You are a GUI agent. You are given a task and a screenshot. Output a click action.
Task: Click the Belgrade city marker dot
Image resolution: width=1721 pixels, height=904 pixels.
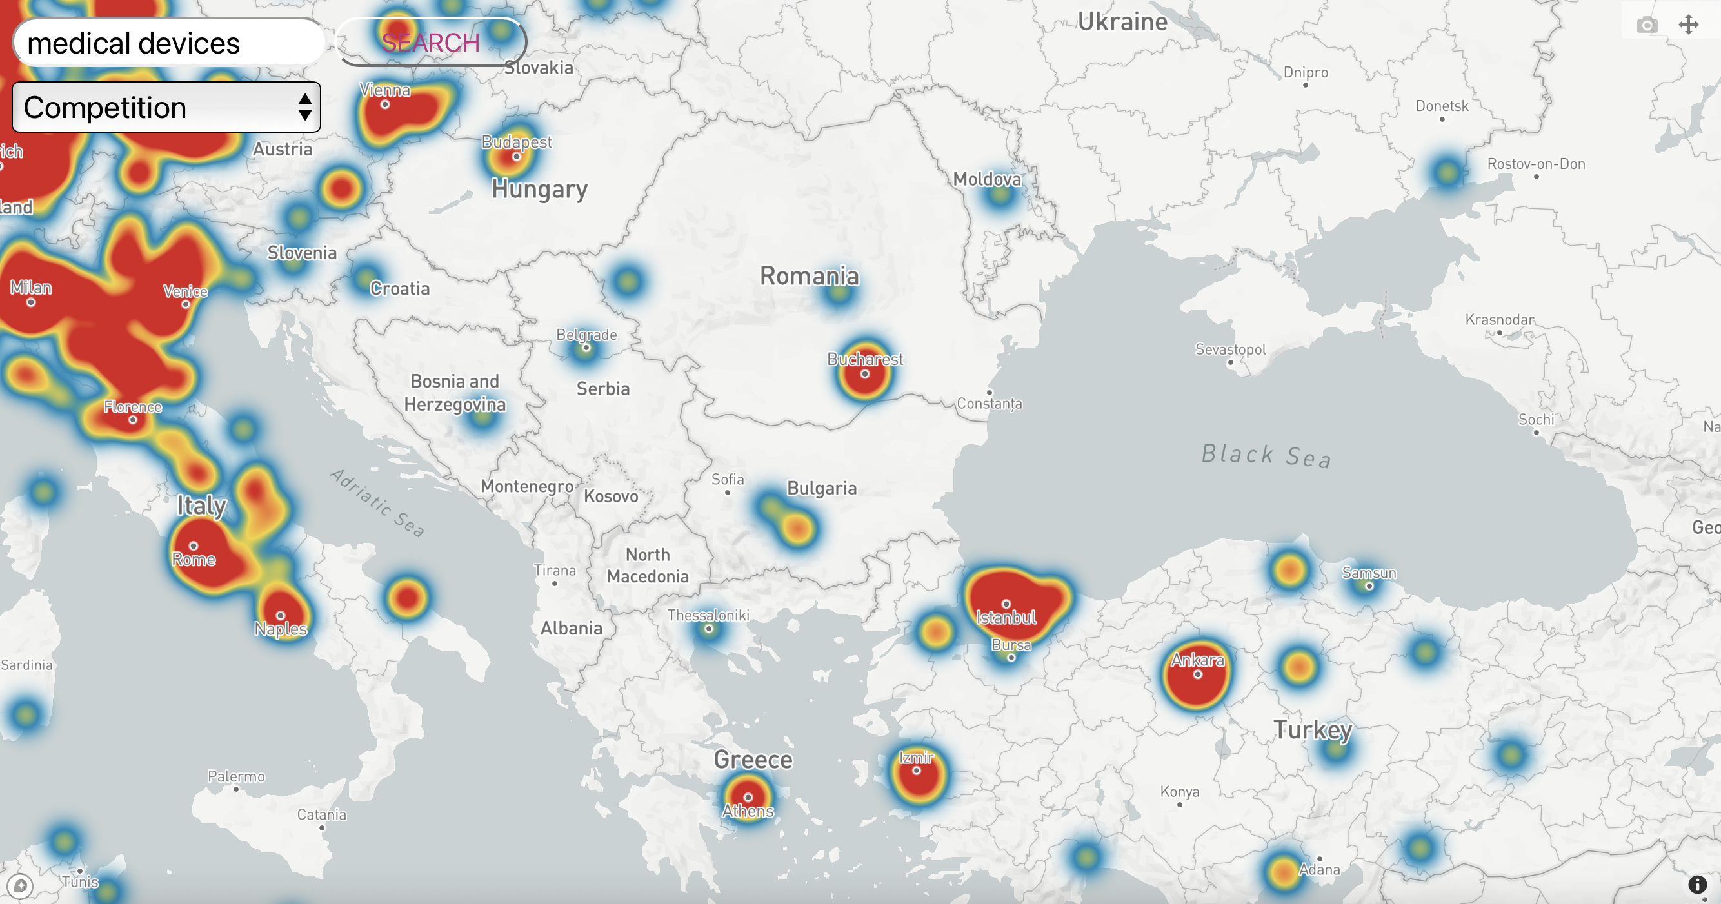[x=586, y=348]
